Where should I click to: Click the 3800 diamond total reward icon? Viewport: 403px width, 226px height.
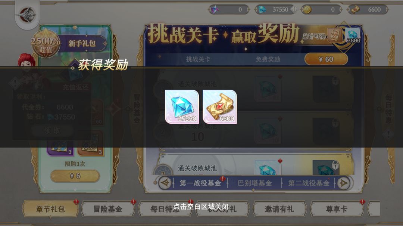[353, 36]
